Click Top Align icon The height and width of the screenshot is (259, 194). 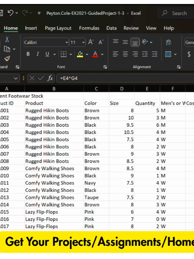[x=115, y=42]
